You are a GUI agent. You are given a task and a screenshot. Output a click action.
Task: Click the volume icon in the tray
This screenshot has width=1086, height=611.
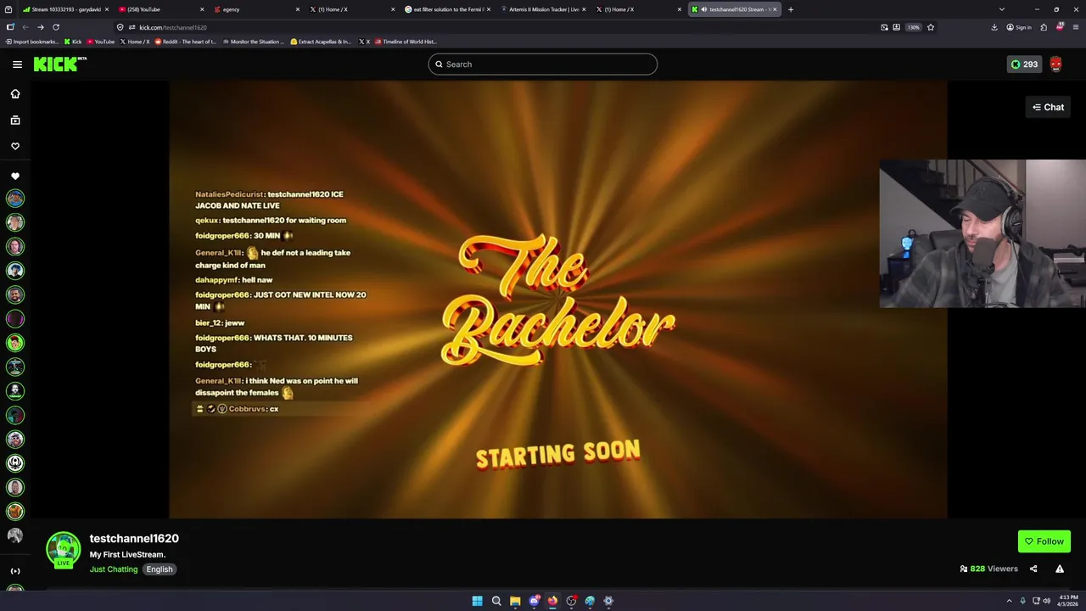click(1047, 601)
